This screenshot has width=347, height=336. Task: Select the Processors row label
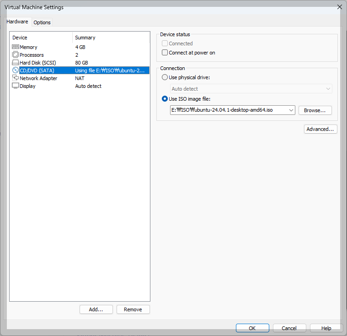point(32,55)
